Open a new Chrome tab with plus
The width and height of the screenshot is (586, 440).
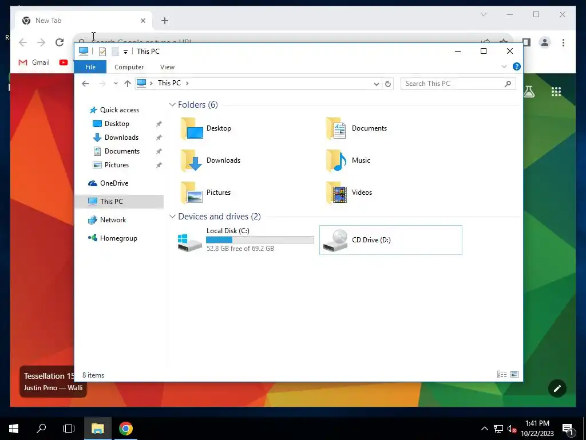tap(165, 21)
